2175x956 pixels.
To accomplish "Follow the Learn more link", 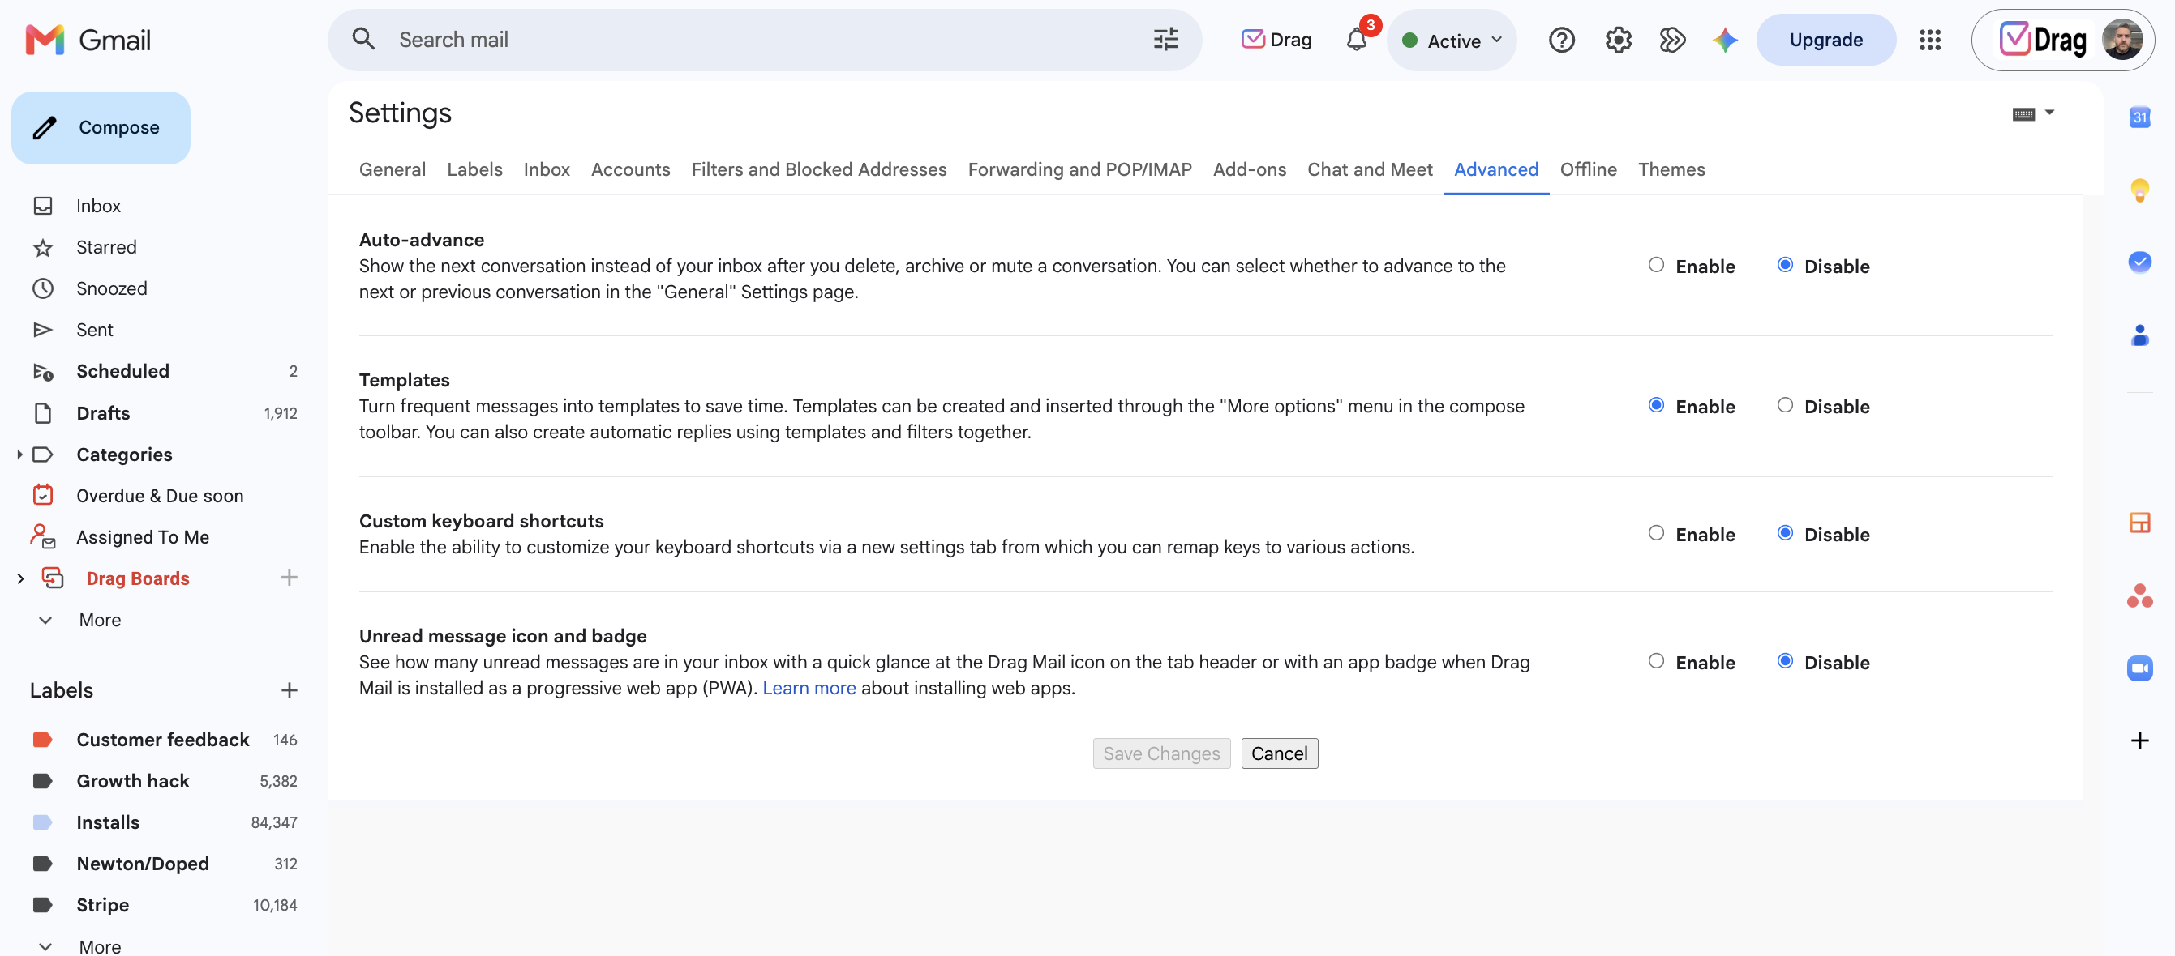I will (x=808, y=687).
